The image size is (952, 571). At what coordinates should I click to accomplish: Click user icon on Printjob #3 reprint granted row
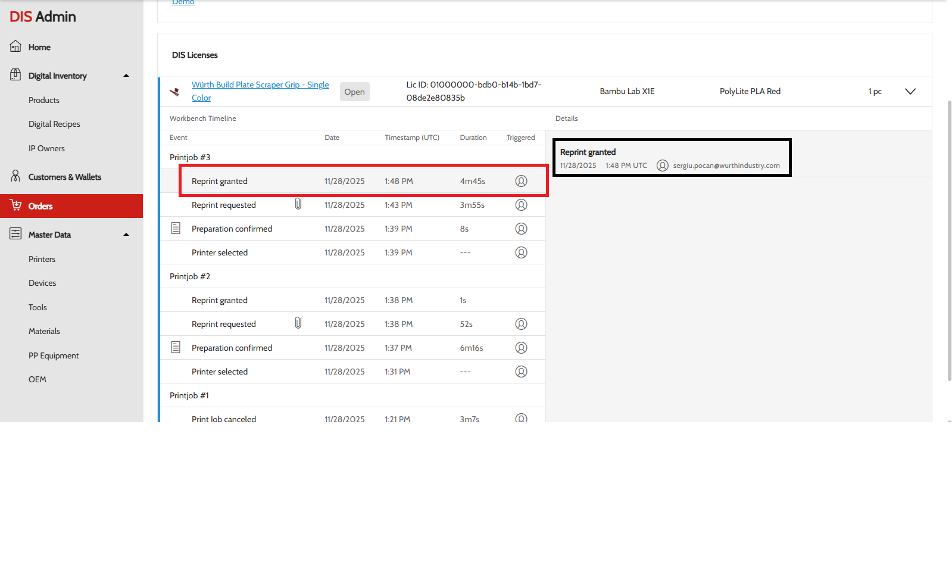[521, 181]
